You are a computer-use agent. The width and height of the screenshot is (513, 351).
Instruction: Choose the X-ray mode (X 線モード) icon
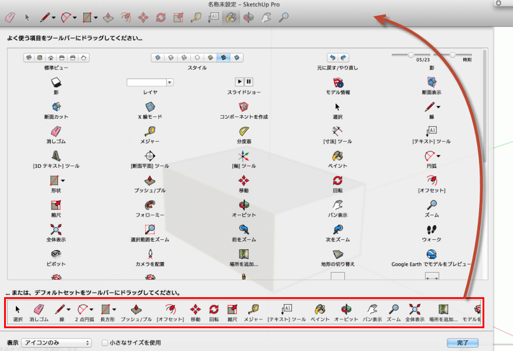pos(150,107)
